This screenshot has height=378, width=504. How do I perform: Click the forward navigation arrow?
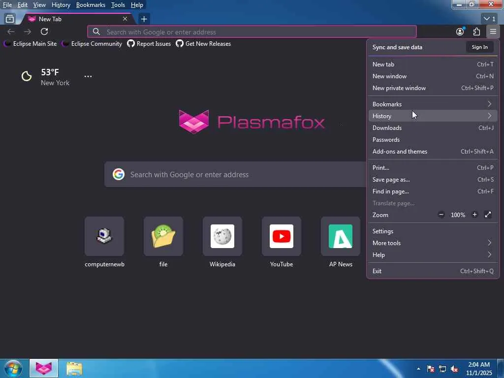tap(28, 31)
